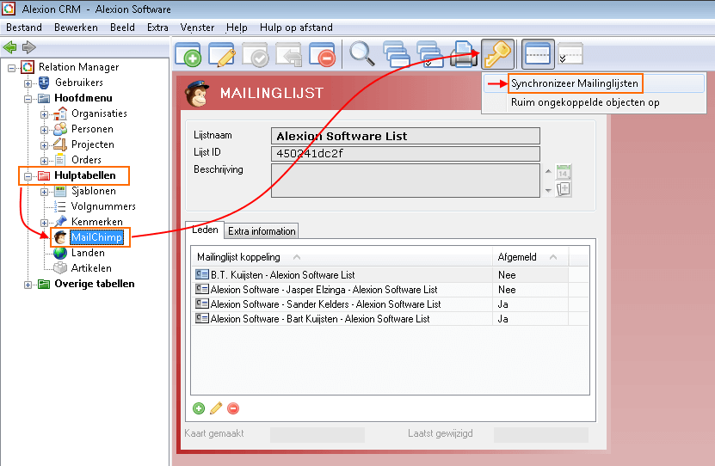This screenshot has width=715, height=466.
Task: Go forward with the gray right arrow
Action: (x=28, y=47)
